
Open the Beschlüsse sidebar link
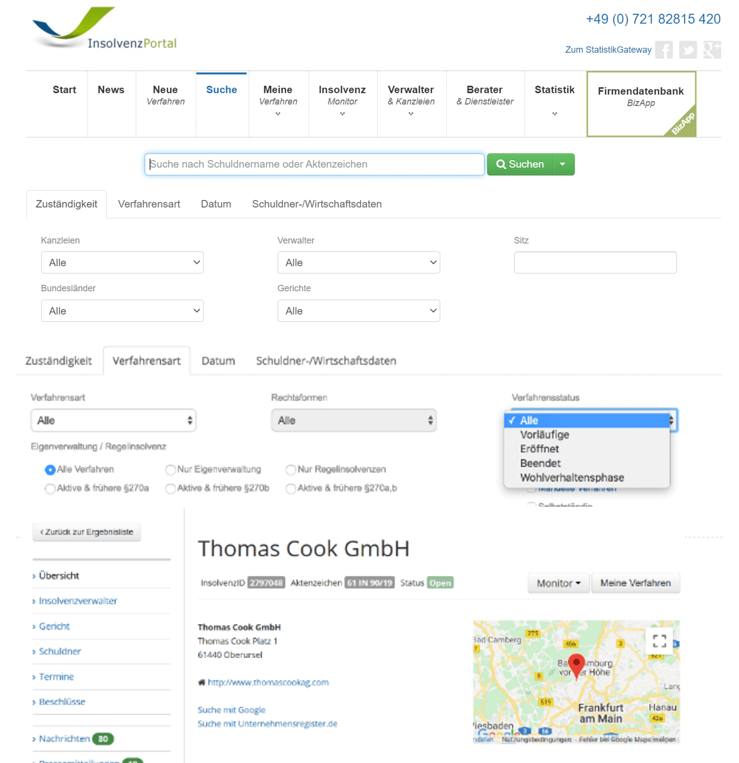coord(62,701)
